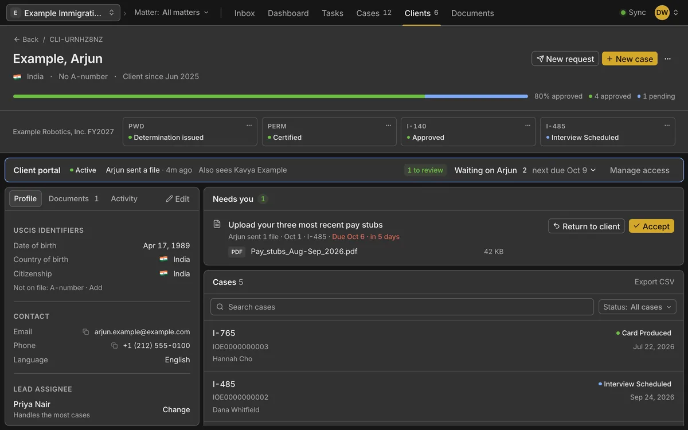Click Export CSV for cases
The height and width of the screenshot is (430, 688).
(655, 282)
